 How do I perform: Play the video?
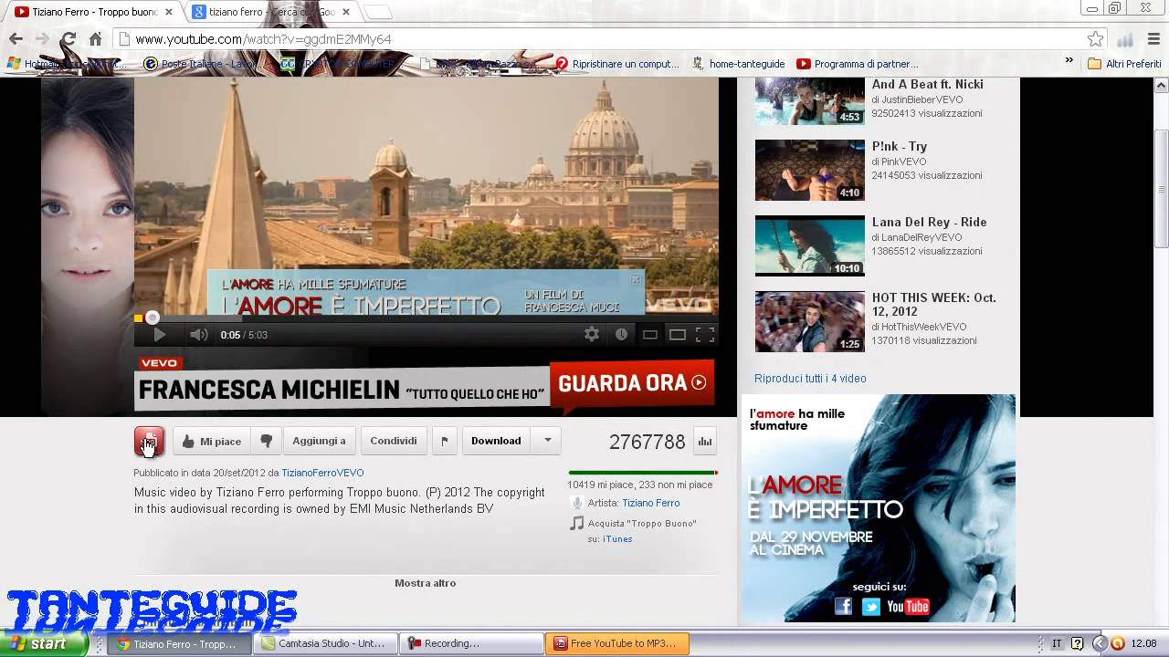tap(159, 335)
